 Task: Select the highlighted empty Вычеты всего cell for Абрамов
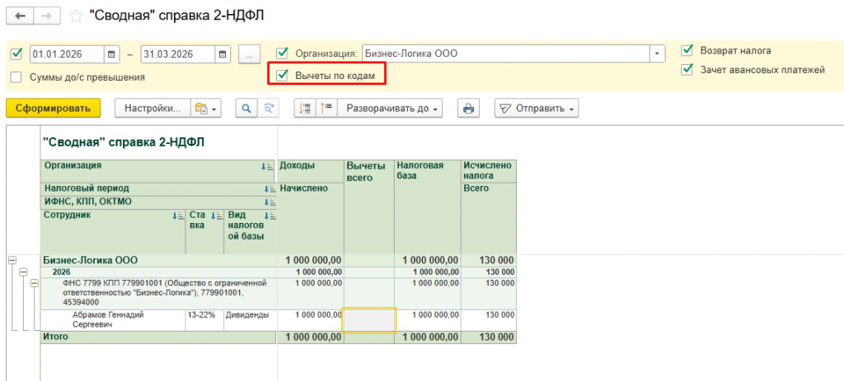(x=369, y=320)
